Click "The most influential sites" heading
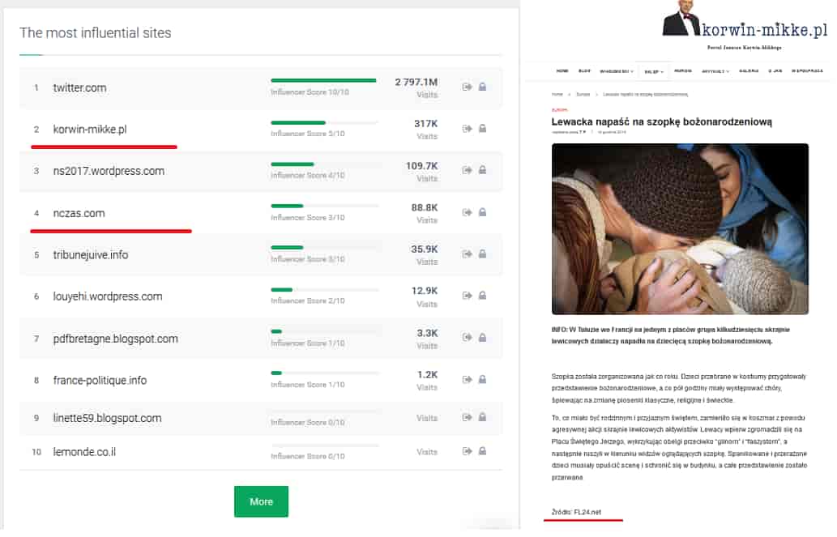The image size is (837, 537). 96,33
